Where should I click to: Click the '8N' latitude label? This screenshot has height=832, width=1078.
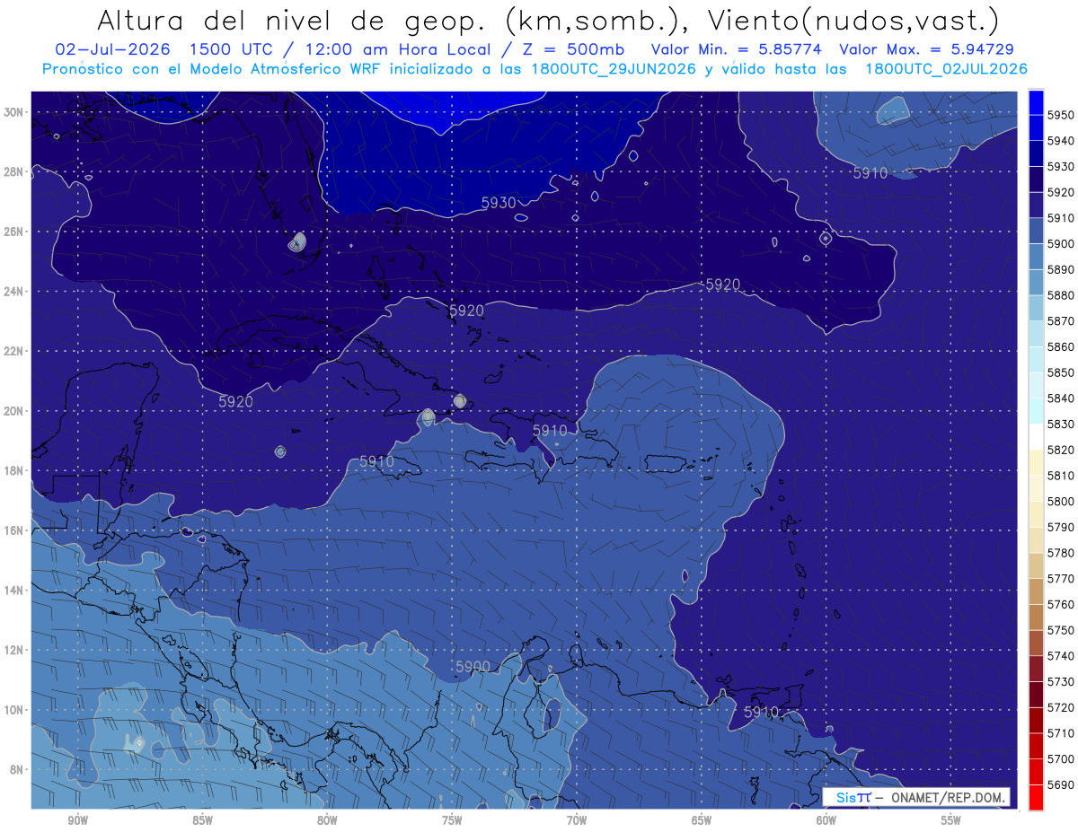(x=18, y=770)
